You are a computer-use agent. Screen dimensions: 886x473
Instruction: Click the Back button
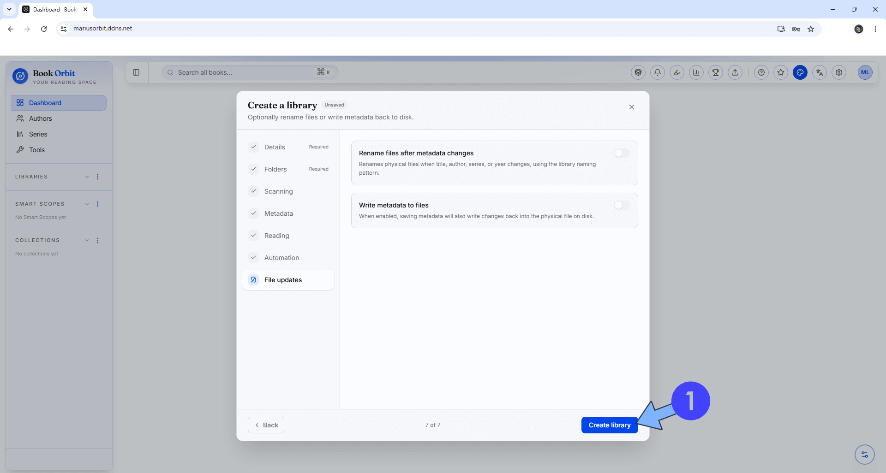coord(266,425)
